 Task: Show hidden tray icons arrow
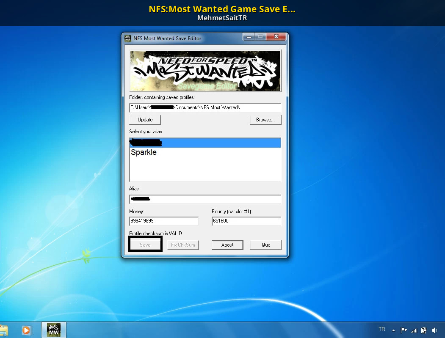[393, 330]
